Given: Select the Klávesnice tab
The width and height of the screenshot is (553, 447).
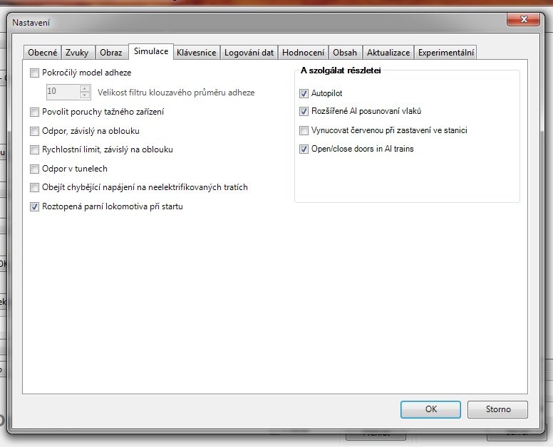Looking at the screenshot, I should click(x=196, y=53).
